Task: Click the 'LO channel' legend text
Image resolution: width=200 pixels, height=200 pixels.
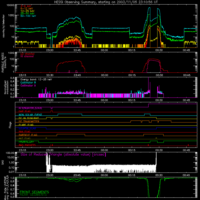Action: pos(27,54)
